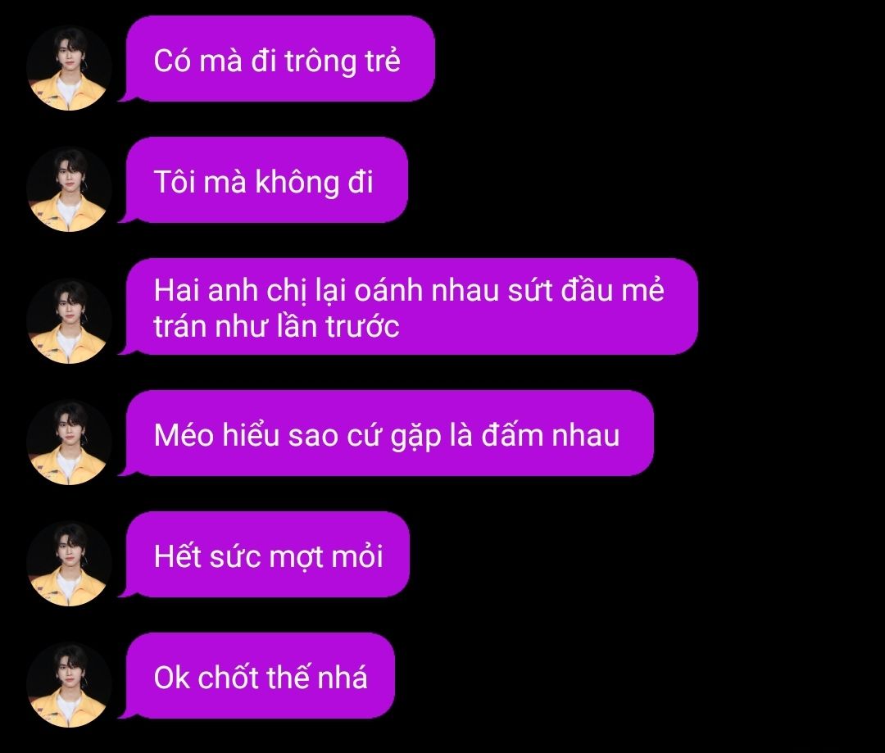The image size is (885, 753).
Task: Click the word 'không đi' in second message
Action: [x=315, y=183]
